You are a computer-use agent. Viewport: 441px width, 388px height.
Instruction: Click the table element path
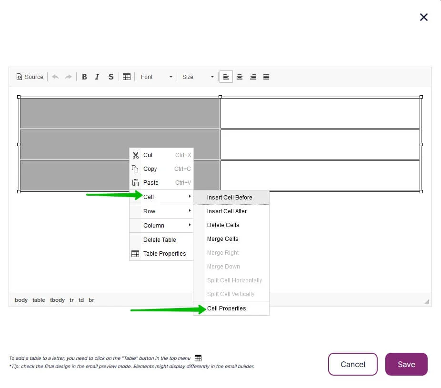[39, 300]
